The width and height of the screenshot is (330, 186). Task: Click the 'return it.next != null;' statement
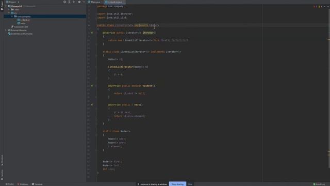tap(129, 93)
